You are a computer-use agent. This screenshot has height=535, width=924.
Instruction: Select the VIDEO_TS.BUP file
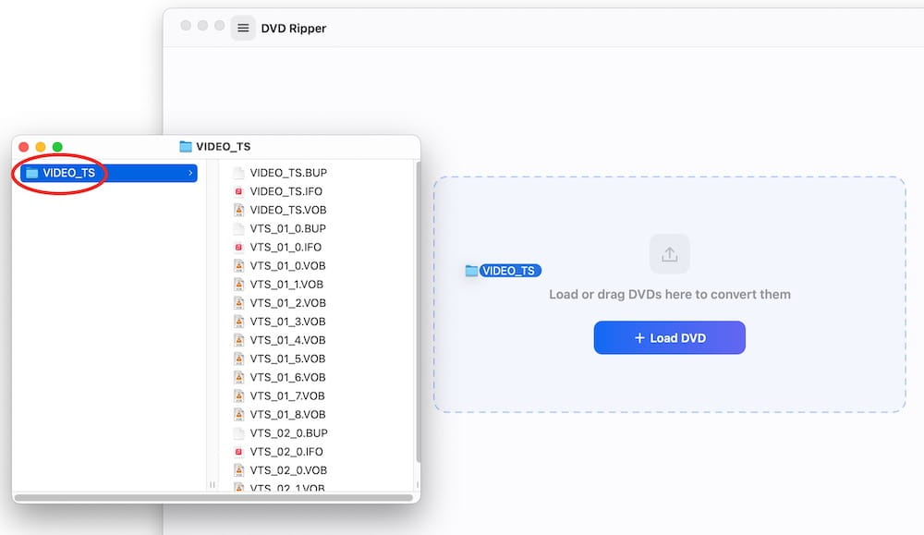pyautogui.click(x=288, y=173)
